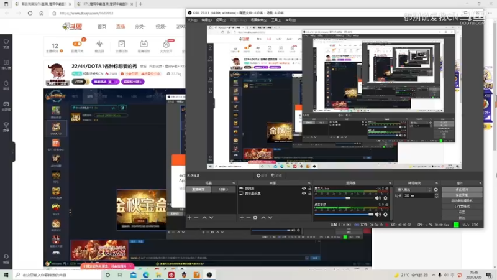Screen dimensions: 497x280
Task: Open File Explorer from taskbar
Action: click(x=158, y=274)
